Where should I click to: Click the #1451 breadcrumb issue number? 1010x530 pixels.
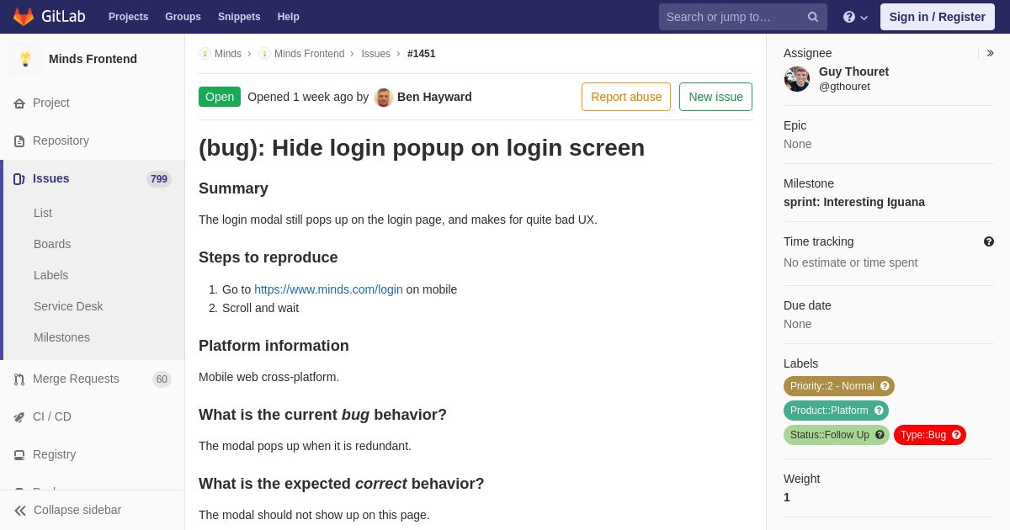422,54
